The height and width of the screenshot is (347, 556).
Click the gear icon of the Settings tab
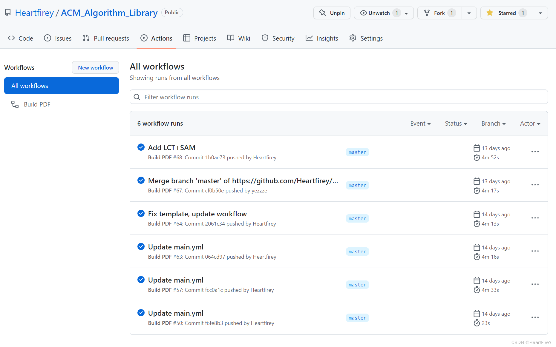point(353,38)
